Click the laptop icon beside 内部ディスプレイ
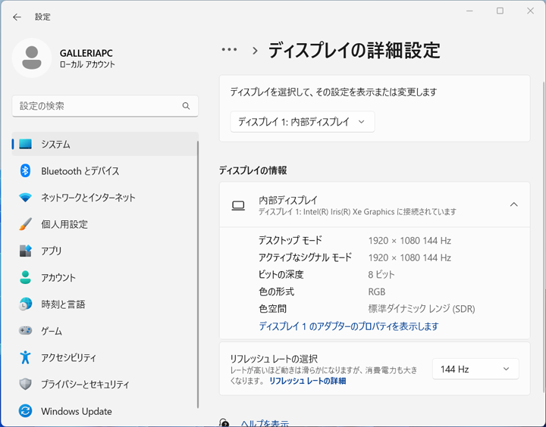 (x=238, y=206)
